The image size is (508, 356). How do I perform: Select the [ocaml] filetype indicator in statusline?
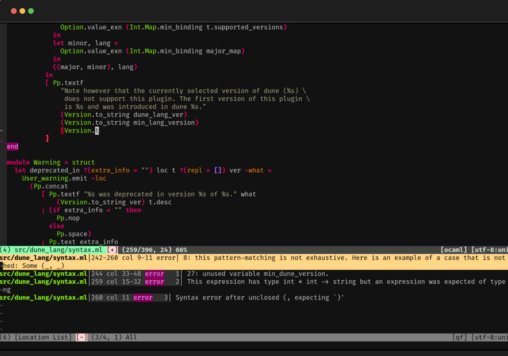453,250
